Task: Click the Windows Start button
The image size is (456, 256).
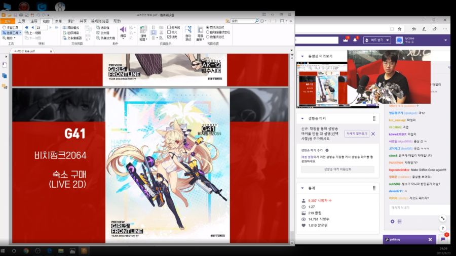Action: coord(3,251)
